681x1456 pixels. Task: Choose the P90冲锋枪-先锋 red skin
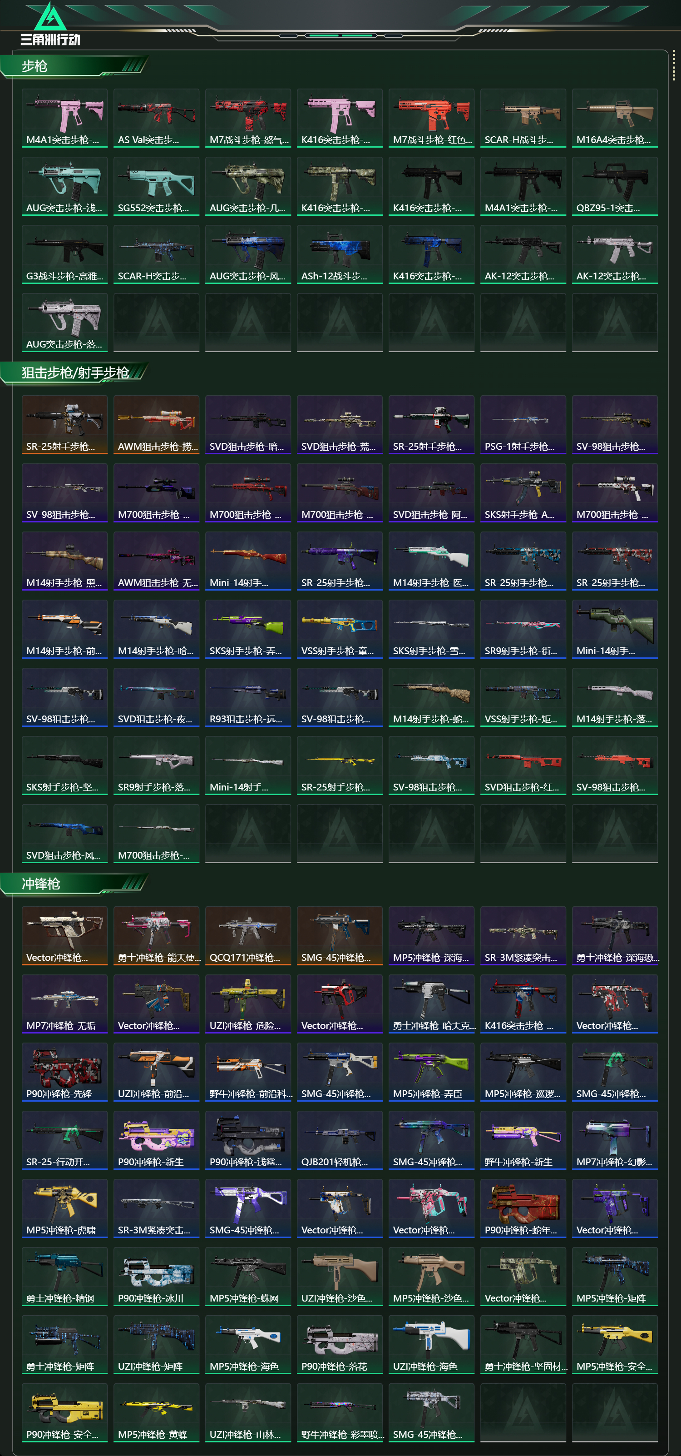(64, 1072)
